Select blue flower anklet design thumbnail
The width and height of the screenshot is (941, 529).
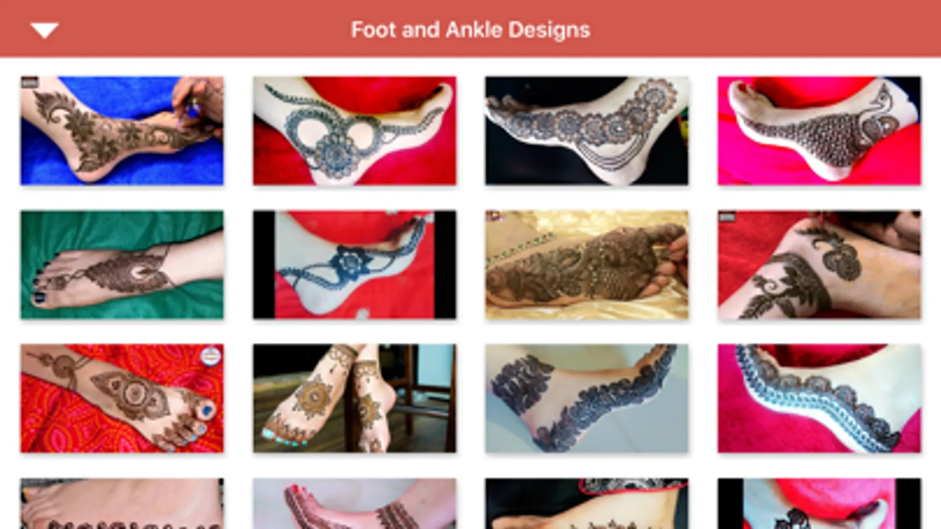point(354,264)
